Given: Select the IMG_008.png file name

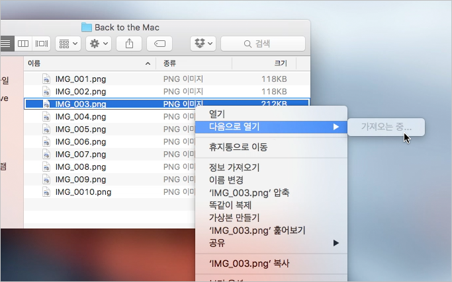Looking at the screenshot, I should [81, 167].
